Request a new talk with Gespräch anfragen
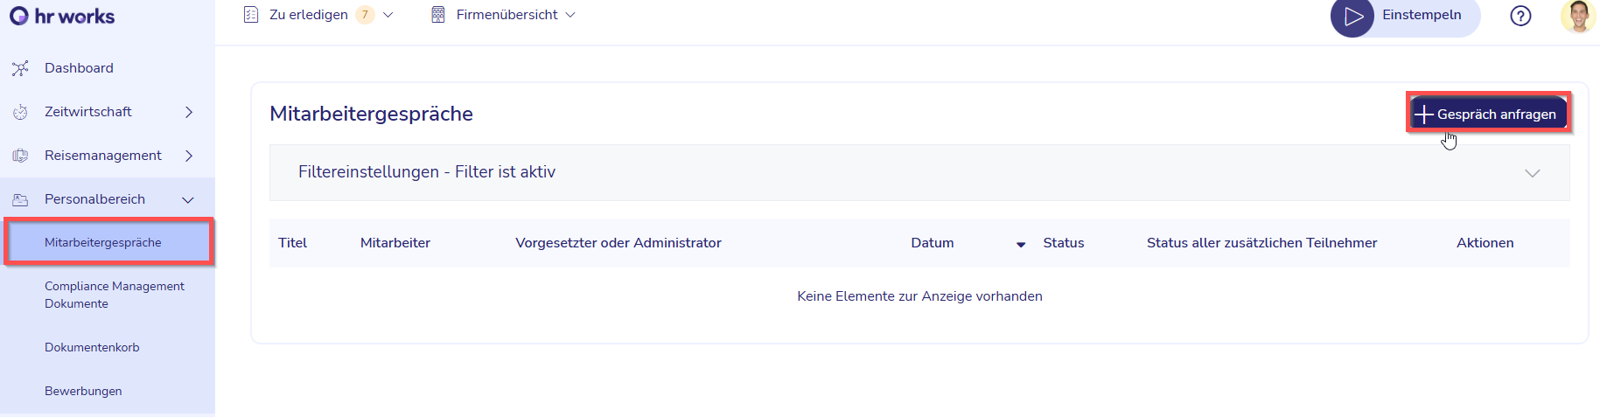The width and height of the screenshot is (1600, 417). click(x=1488, y=114)
